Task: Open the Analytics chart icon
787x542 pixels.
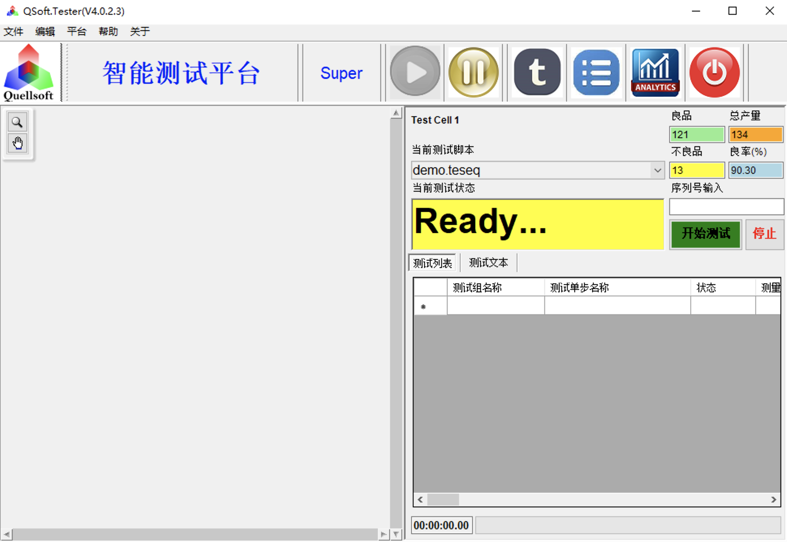Action: click(x=655, y=72)
